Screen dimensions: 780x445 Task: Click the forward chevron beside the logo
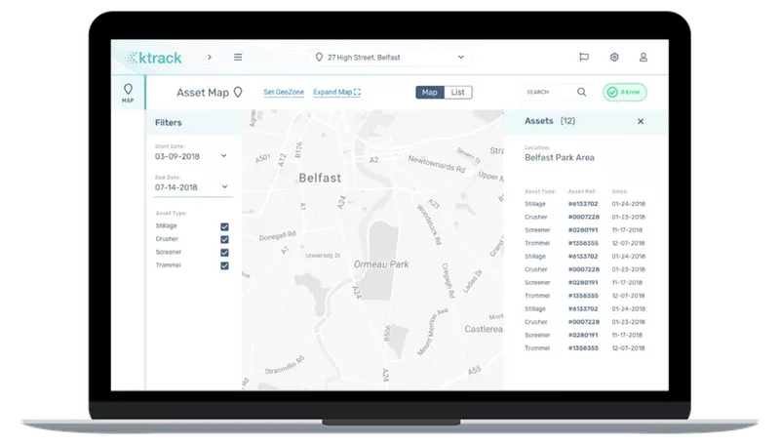click(210, 58)
